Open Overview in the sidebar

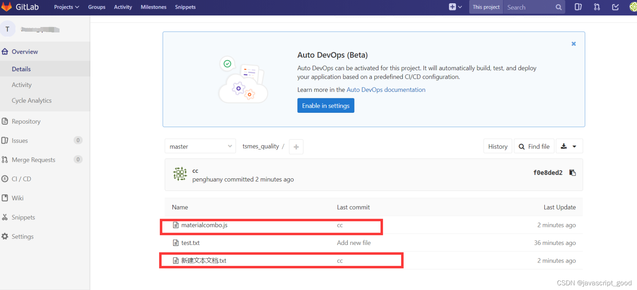tap(25, 52)
